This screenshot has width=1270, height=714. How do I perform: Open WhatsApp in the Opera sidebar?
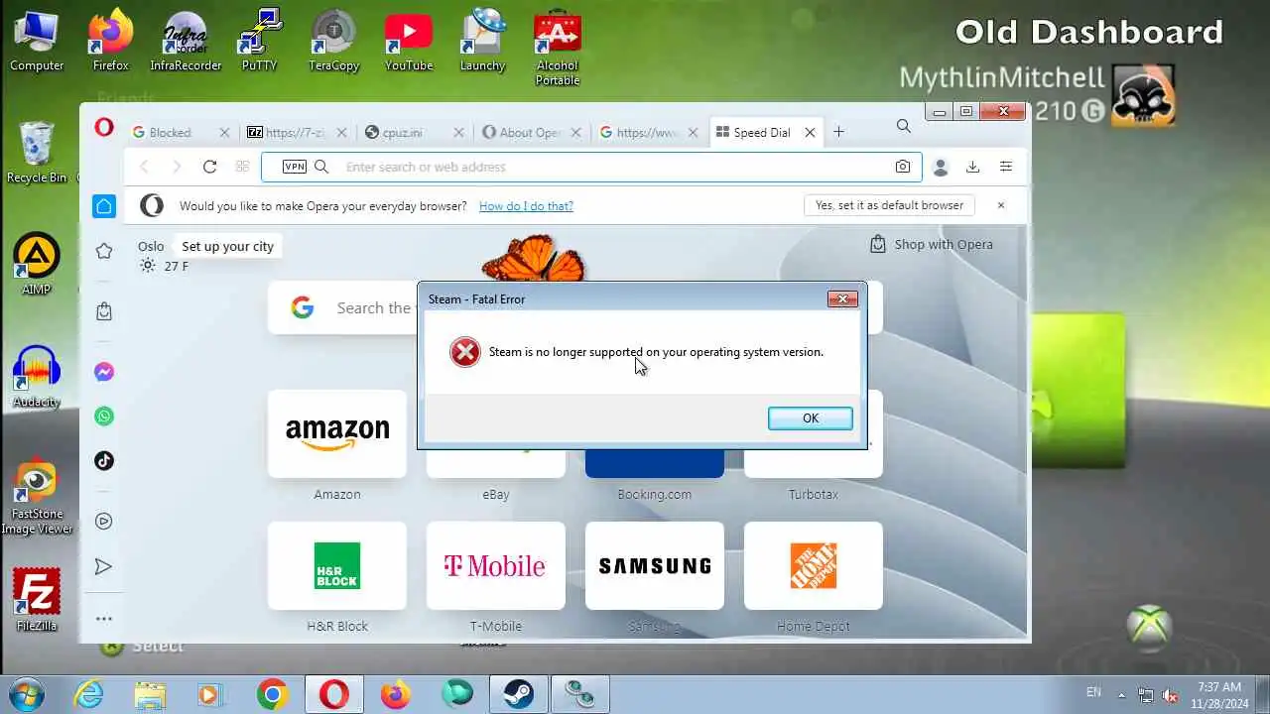(104, 416)
